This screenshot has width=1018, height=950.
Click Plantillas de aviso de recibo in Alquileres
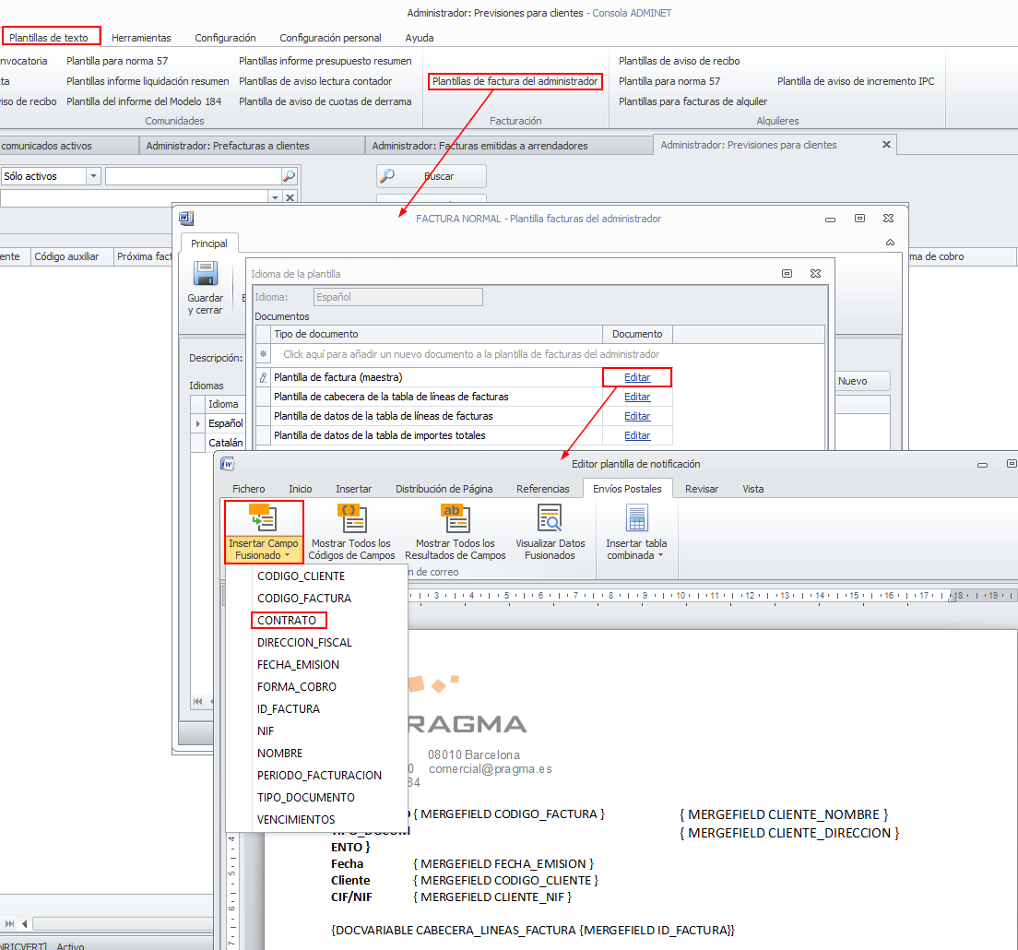[x=679, y=61]
